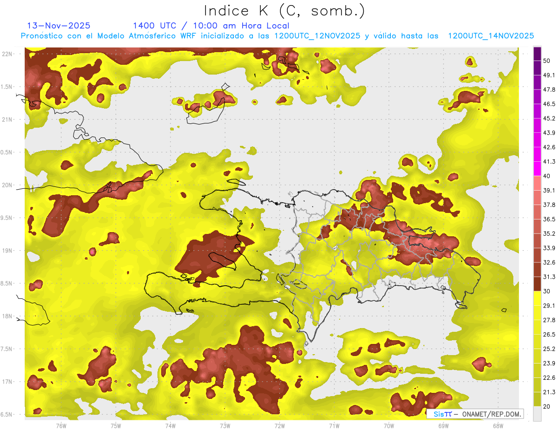This screenshot has width=559, height=432.
Task: Click the '37.8' colorbar label
Action: click(x=549, y=205)
